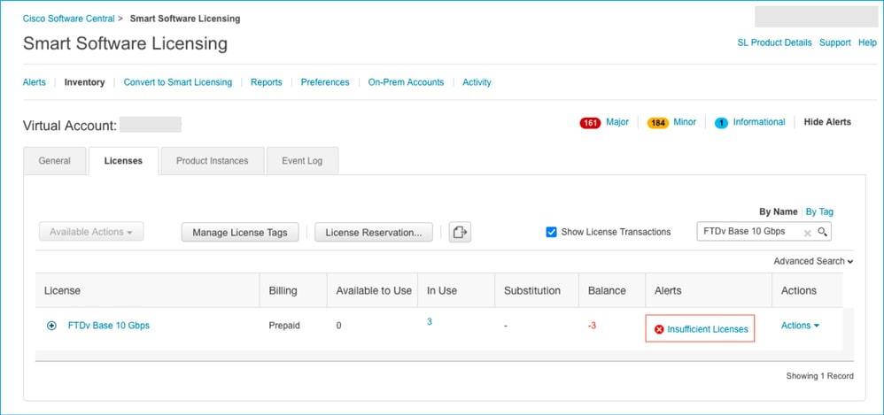This screenshot has width=884, height=415.
Task: Open the Available Actions dropdown
Action: 91,232
